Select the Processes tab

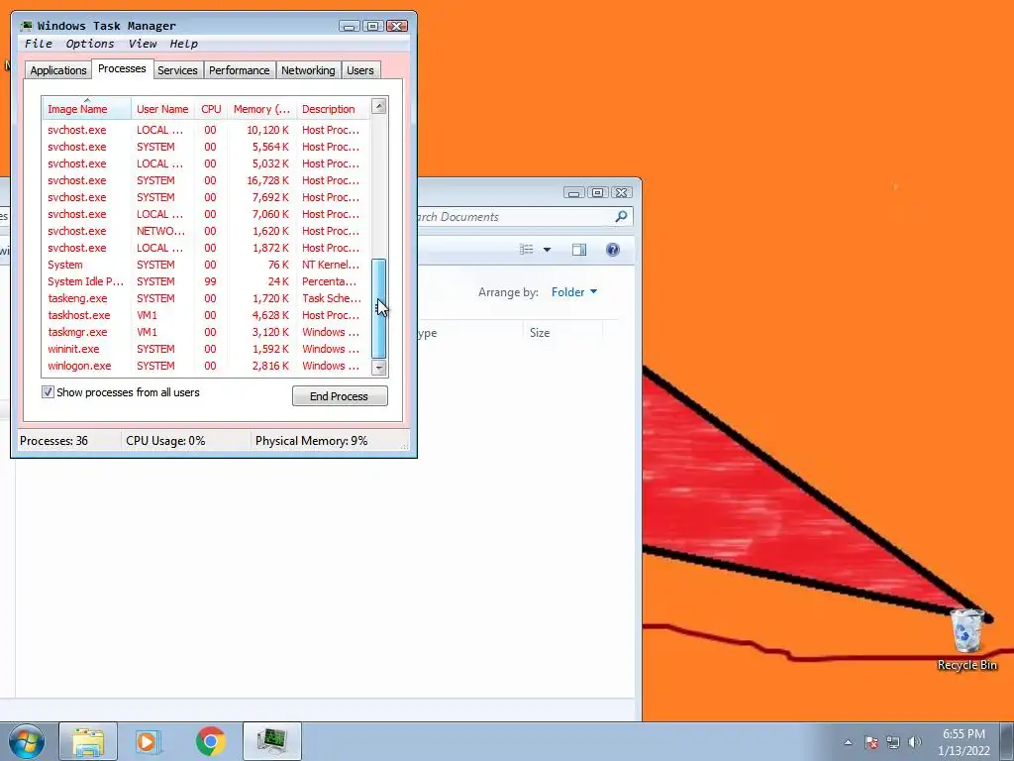point(122,68)
